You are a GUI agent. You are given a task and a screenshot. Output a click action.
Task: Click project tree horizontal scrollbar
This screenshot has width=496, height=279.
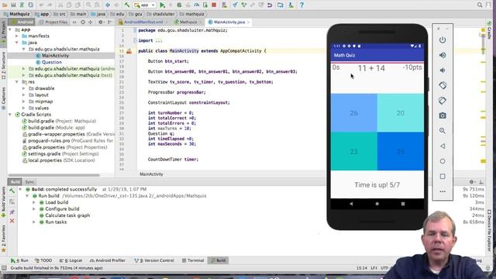(x=53, y=175)
